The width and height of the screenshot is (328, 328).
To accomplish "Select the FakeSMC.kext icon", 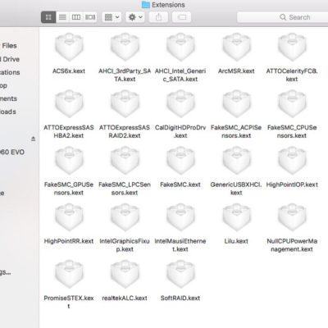I will pos(180,161).
